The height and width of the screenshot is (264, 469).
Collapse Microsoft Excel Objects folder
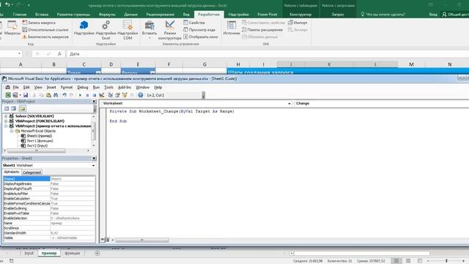coord(12,131)
